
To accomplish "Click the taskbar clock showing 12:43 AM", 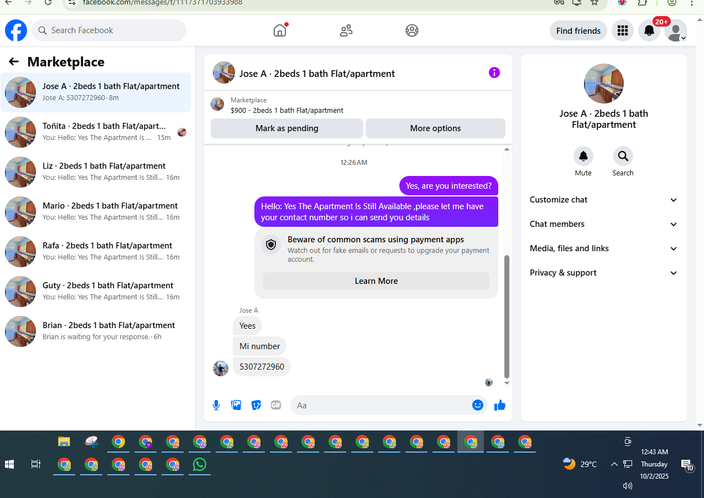I will [x=654, y=464].
